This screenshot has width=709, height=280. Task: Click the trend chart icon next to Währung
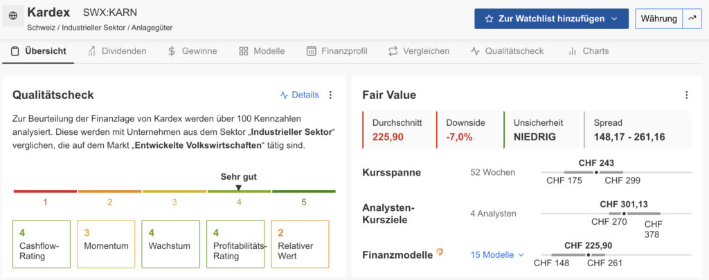(x=692, y=19)
